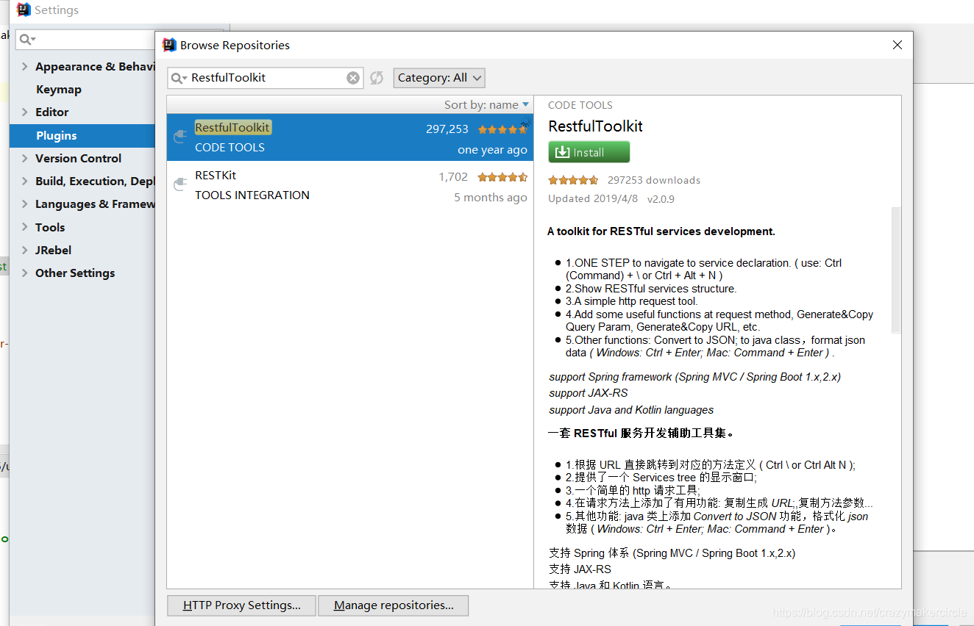974x626 pixels.
Task: Click the Settings search magnifier icon
Action: [x=27, y=39]
